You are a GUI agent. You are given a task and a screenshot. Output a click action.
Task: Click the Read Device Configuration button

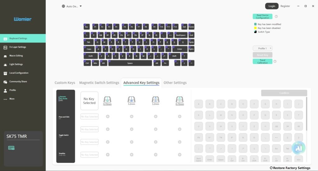(x=262, y=16)
